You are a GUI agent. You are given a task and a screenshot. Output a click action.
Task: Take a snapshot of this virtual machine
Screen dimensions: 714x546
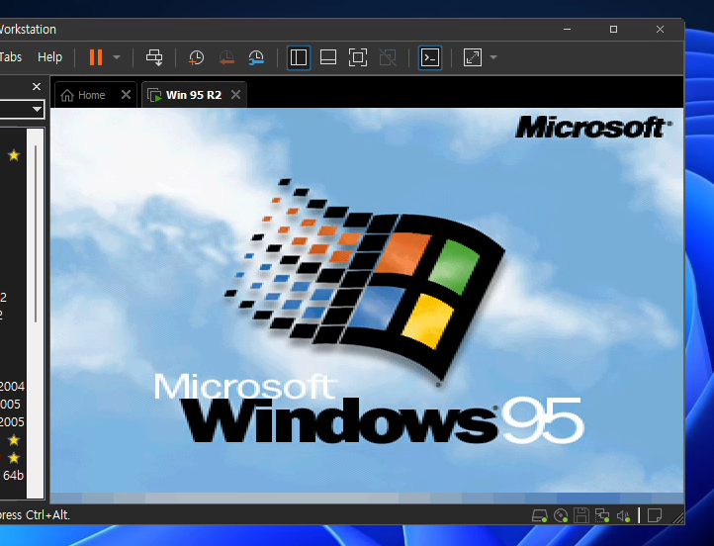coord(196,57)
